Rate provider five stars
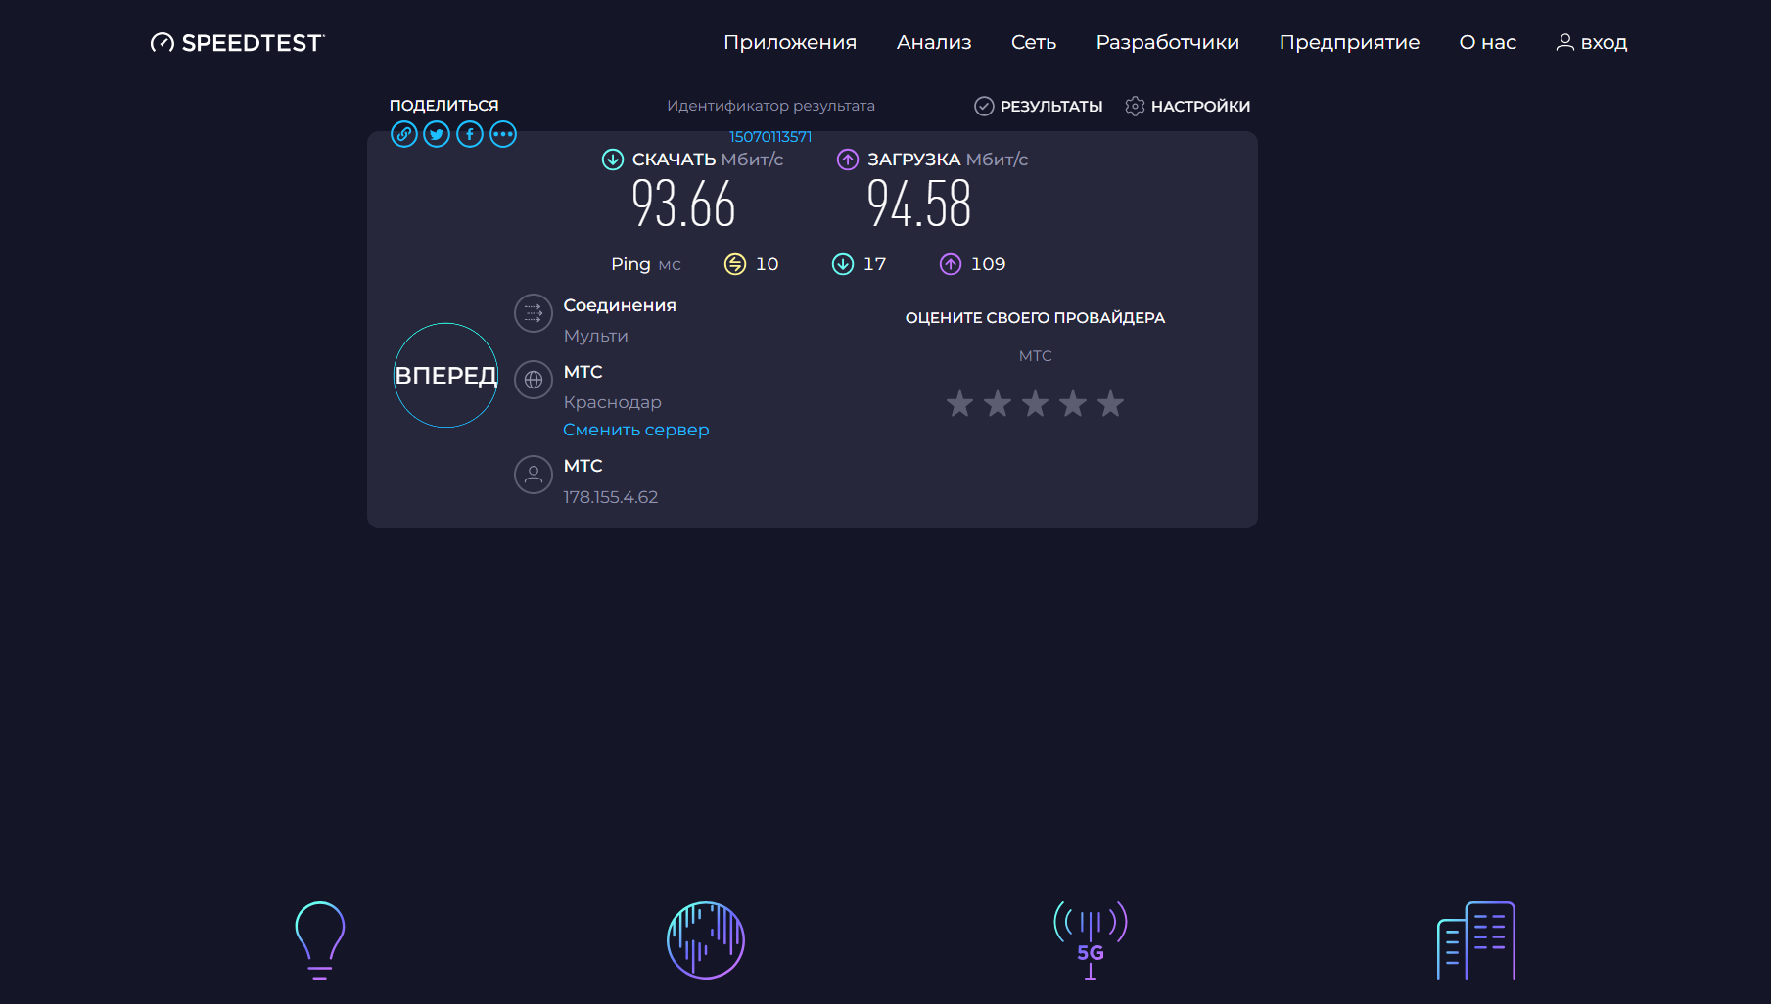The image size is (1771, 1004). pos(1110,403)
